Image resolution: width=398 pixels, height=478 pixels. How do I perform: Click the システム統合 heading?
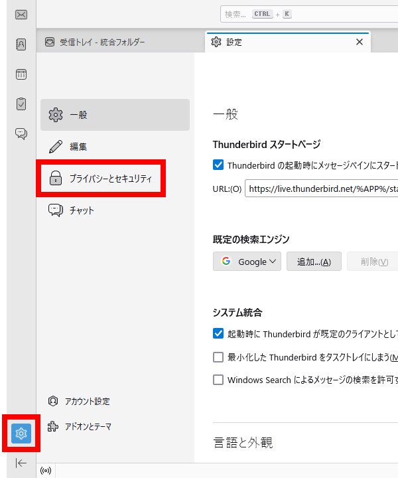pos(237,313)
